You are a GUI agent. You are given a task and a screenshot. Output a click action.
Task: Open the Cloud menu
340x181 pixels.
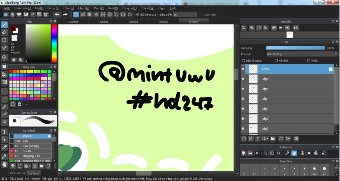162,8
